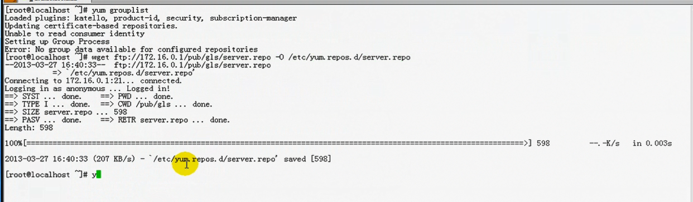Viewport: 693px width, 202px height.
Task: Click the 'Error: No group data available' line
Action: click(131, 50)
